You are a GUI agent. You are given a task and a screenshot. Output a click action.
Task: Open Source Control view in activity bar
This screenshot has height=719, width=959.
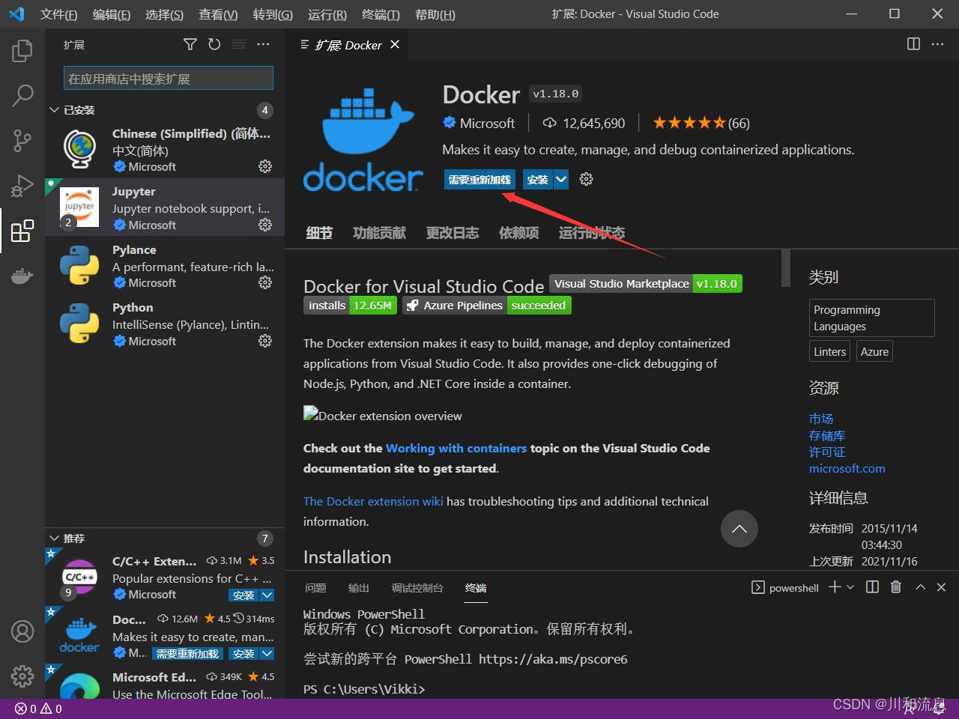pyautogui.click(x=22, y=140)
